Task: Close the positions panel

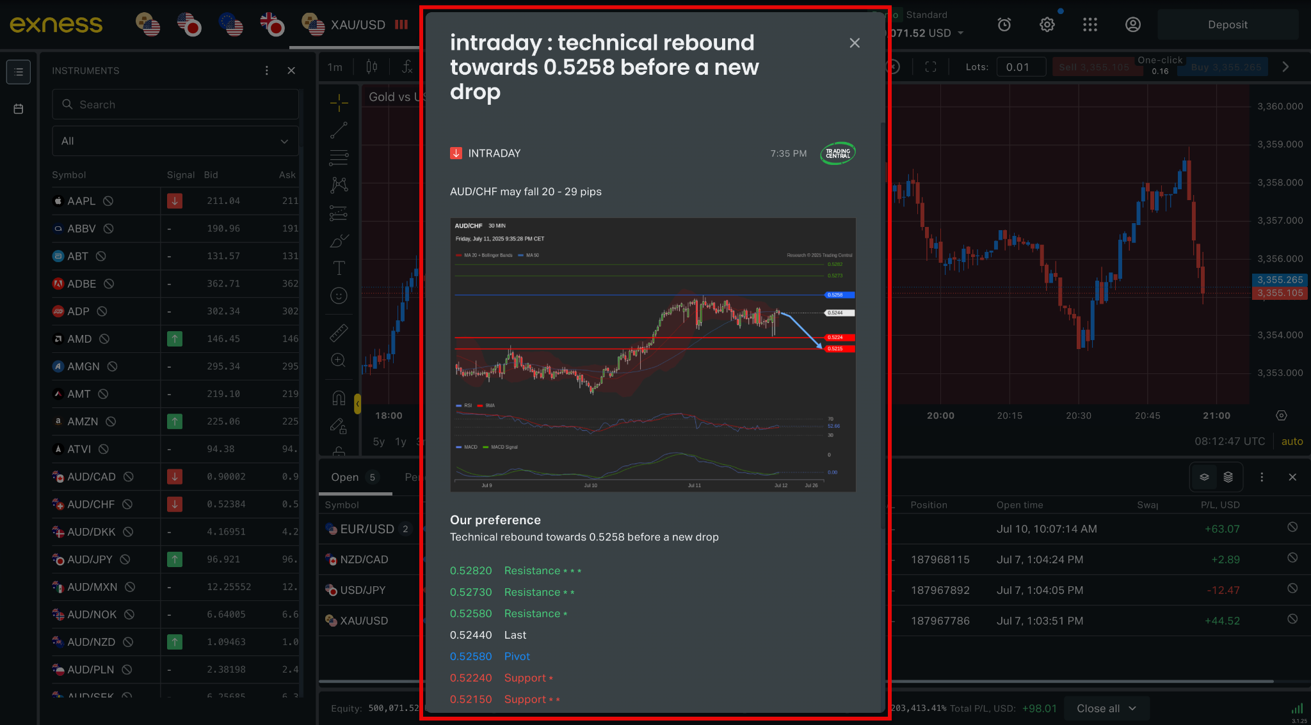Action: point(1292,477)
